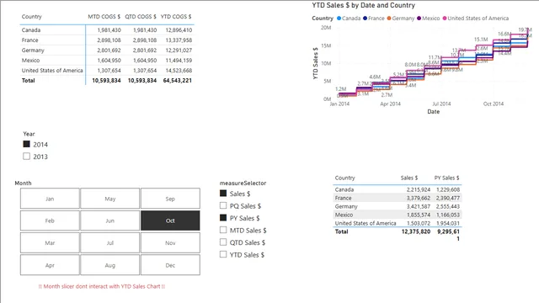The height and width of the screenshot is (303, 539).
Task: Check the 2014 year checkbox
Action: pos(26,144)
